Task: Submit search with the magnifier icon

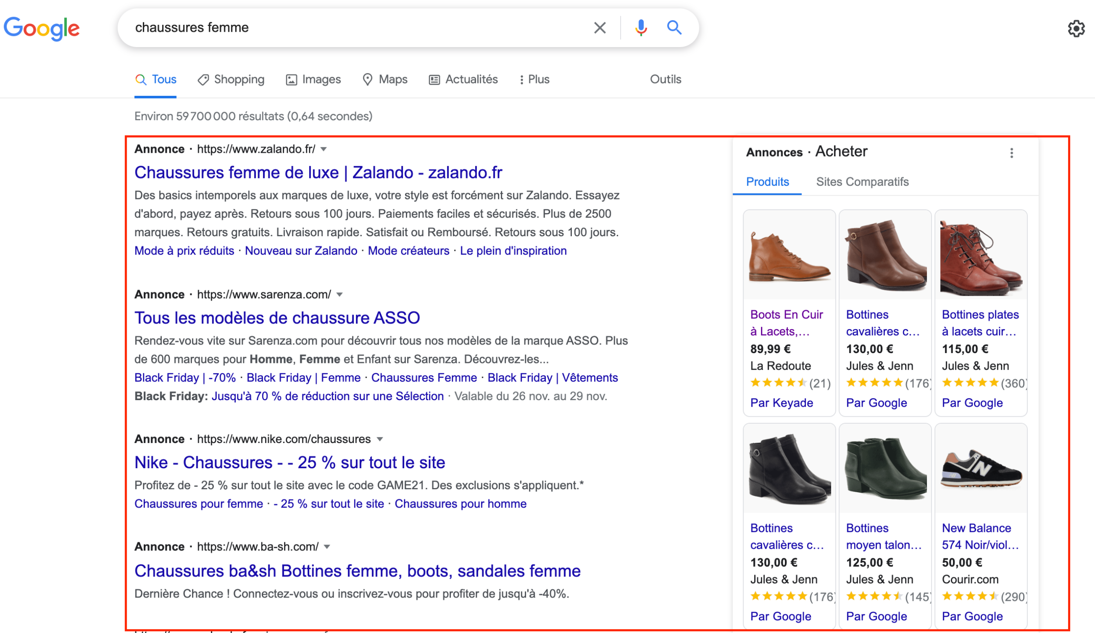Action: pyautogui.click(x=674, y=28)
